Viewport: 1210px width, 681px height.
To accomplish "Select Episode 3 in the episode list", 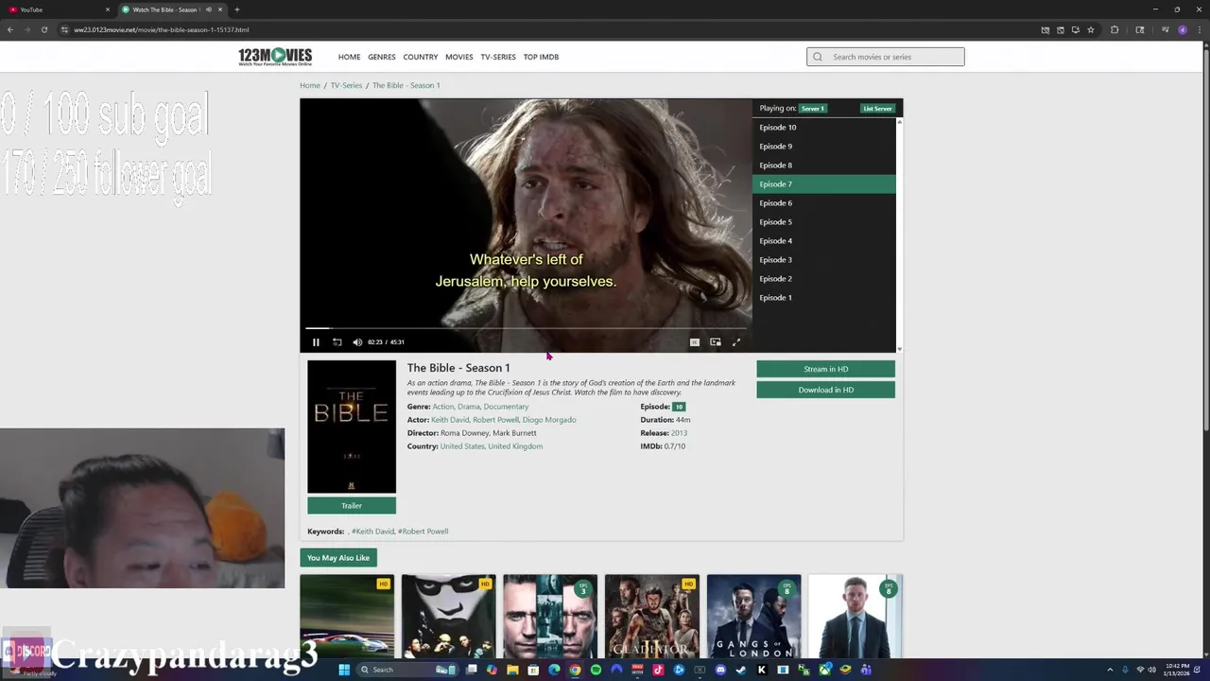I will pos(823,259).
